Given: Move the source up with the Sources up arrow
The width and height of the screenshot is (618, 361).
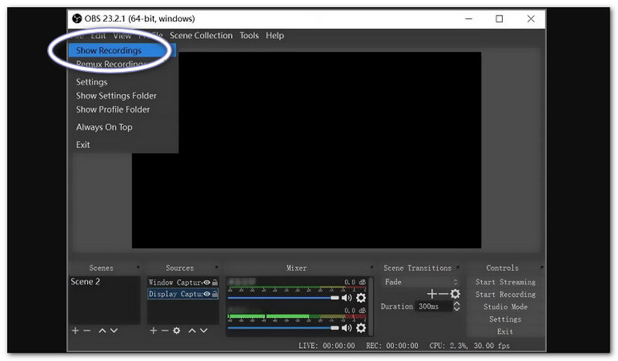Looking at the screenshot, I should pos(192,331).
